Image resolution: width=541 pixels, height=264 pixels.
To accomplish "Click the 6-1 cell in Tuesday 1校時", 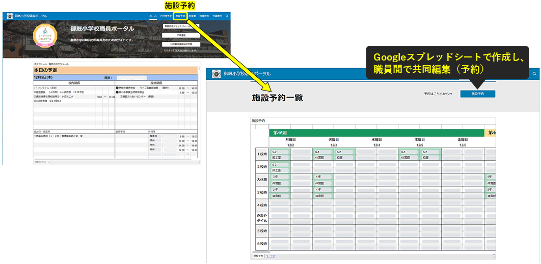I will pos(323,152).
